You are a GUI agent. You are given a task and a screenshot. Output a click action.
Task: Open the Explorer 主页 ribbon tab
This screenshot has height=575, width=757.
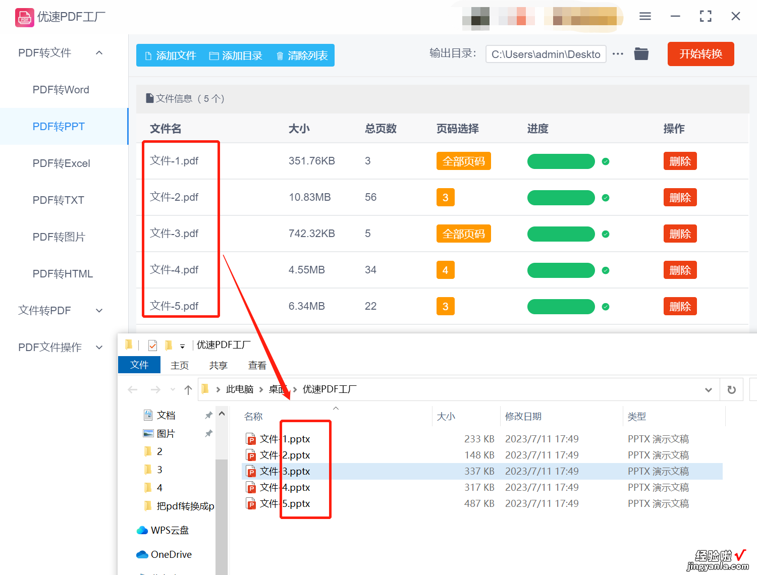(180, 366)
